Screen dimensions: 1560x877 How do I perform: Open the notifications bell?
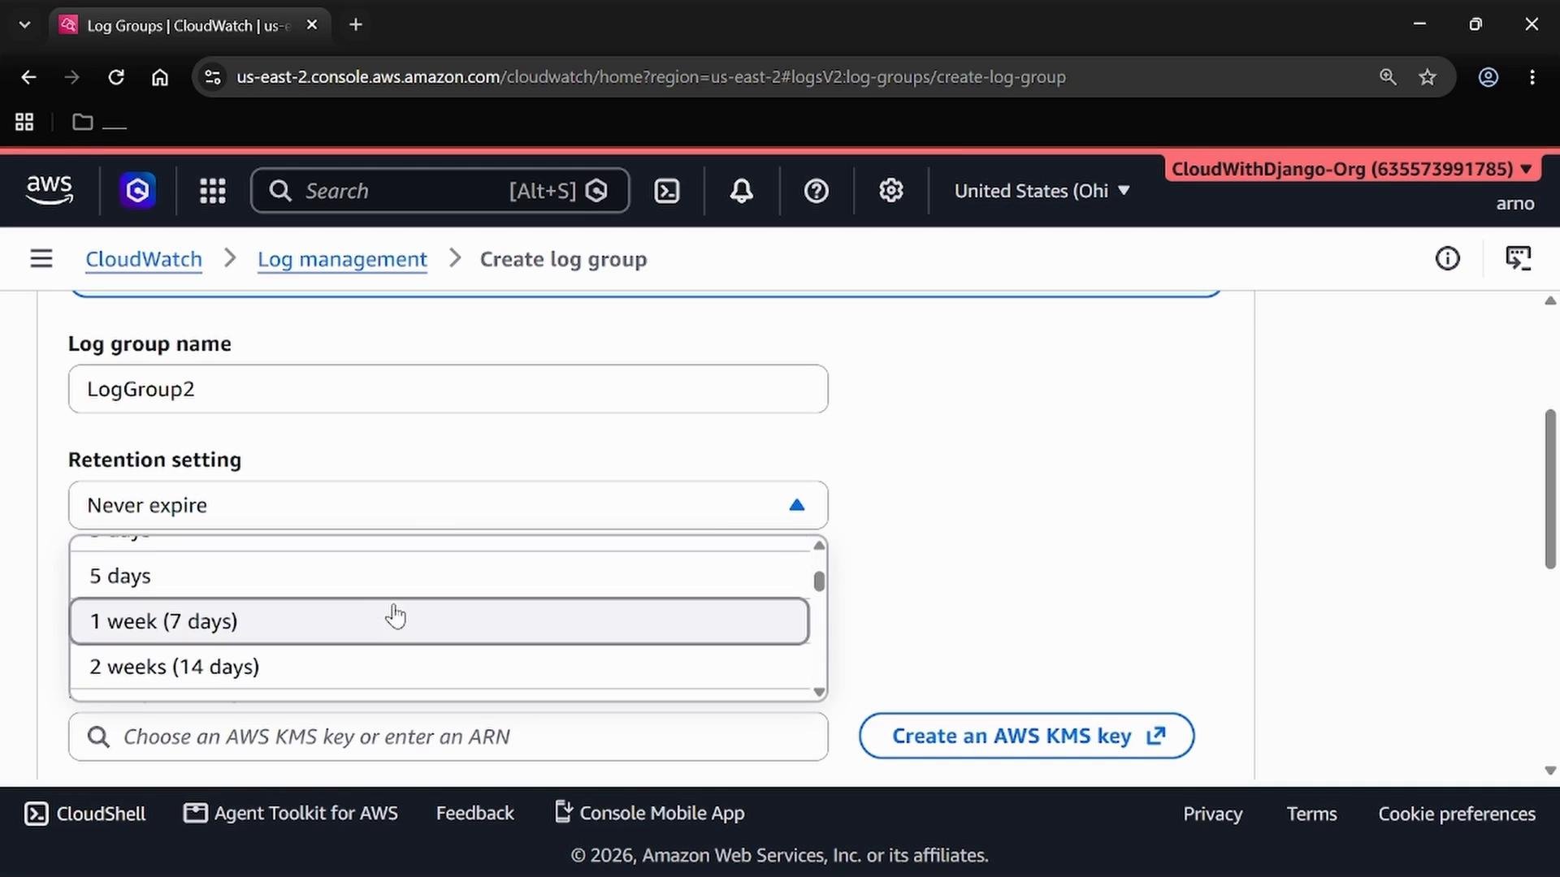741,191
